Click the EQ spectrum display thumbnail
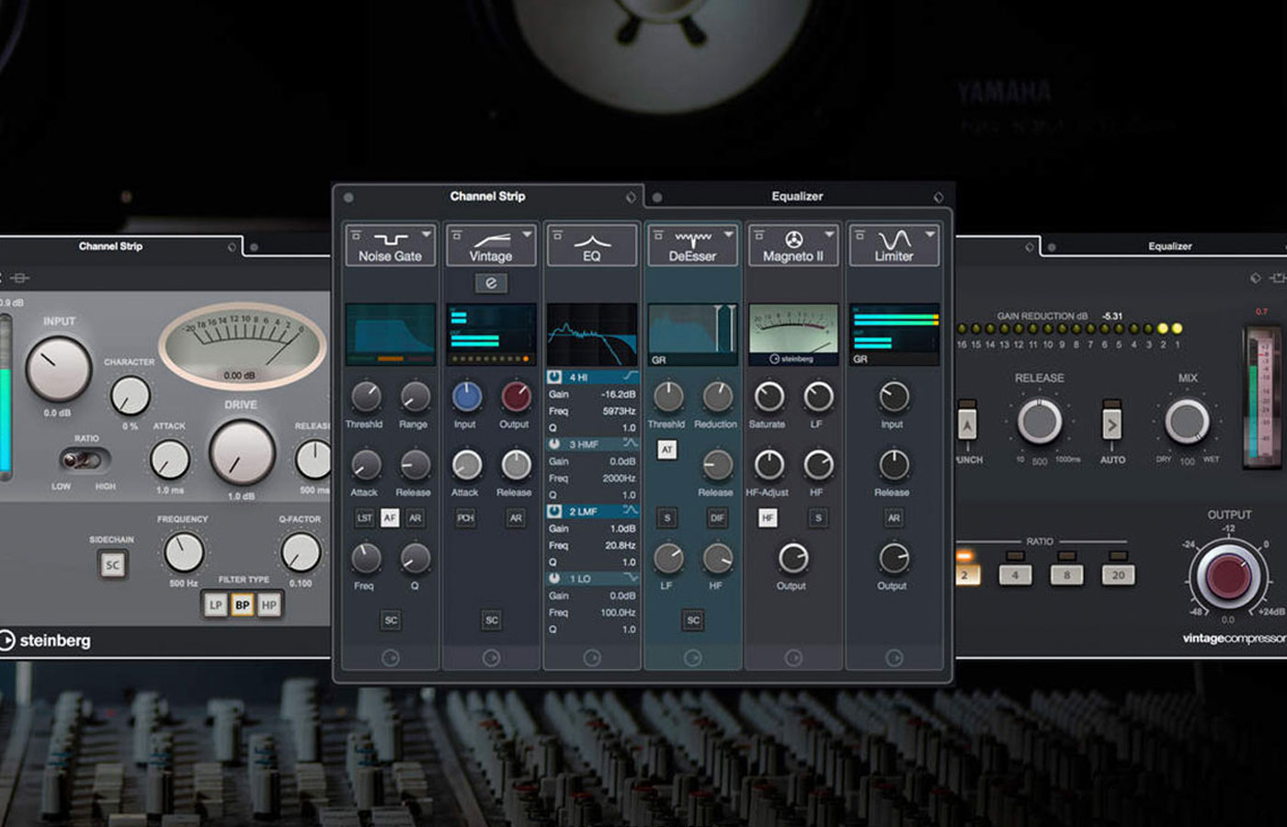The height and width of the screenshot is (827, 1287). click(591, 334)
